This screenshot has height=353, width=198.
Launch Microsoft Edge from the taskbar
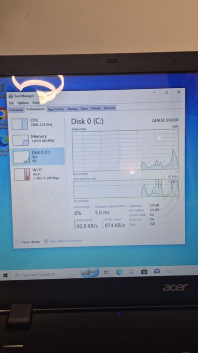tap(119, 272)
